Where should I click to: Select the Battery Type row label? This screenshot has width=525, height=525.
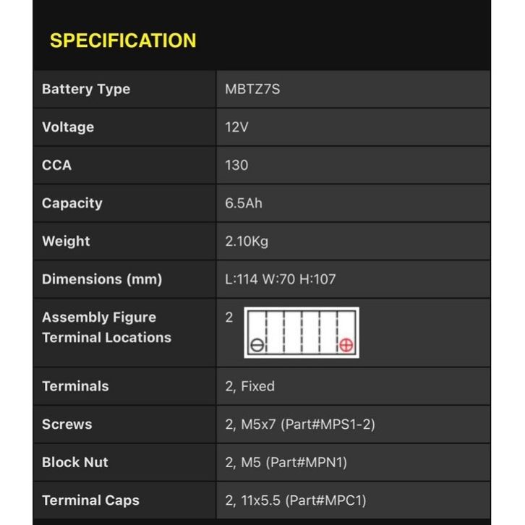coord(86,90)
